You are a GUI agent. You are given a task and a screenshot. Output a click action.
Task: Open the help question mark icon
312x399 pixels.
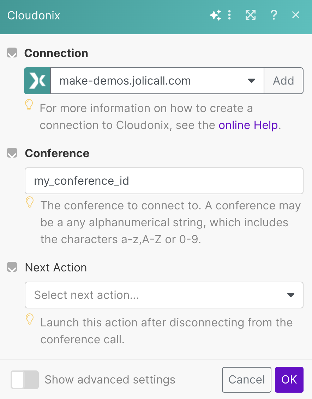[274, 15]
